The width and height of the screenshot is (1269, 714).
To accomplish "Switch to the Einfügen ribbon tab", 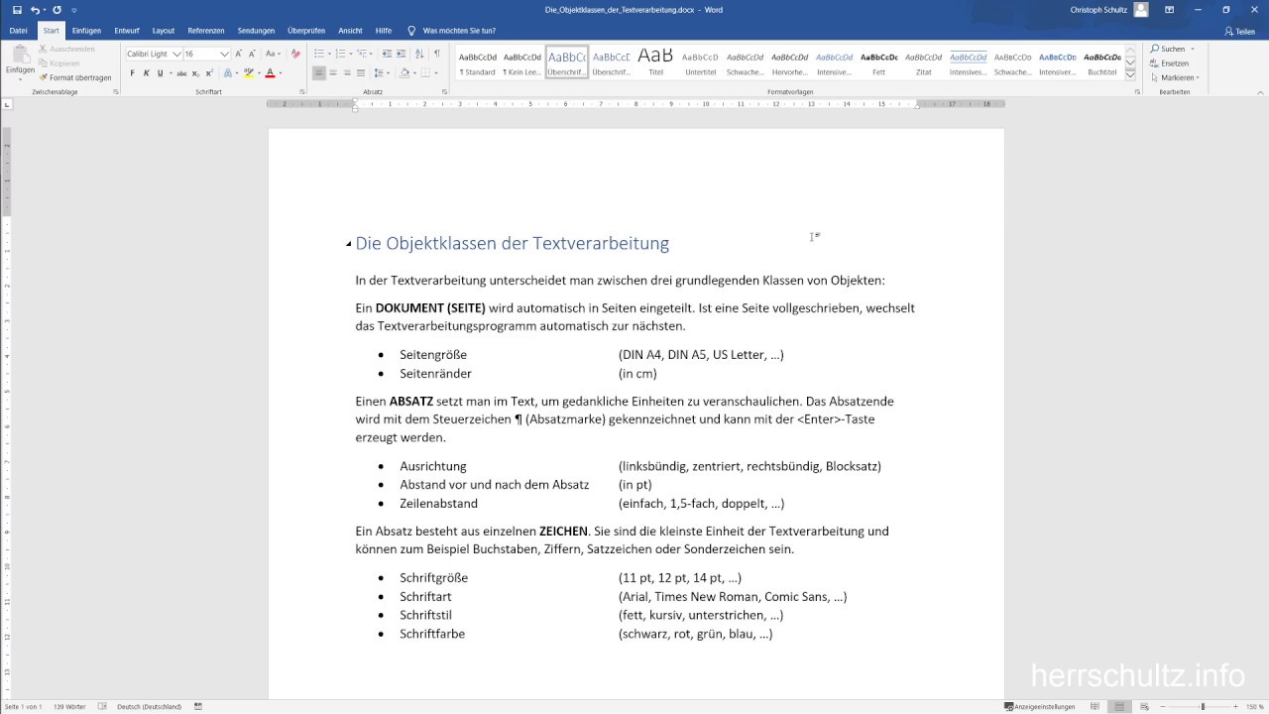I will [x=86, y=31].
